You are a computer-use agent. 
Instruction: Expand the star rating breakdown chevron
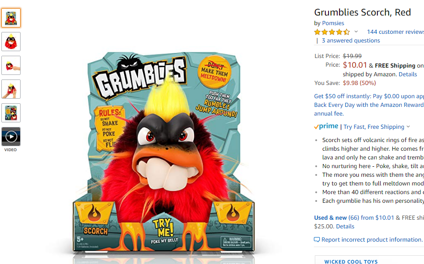pos(356,32)
